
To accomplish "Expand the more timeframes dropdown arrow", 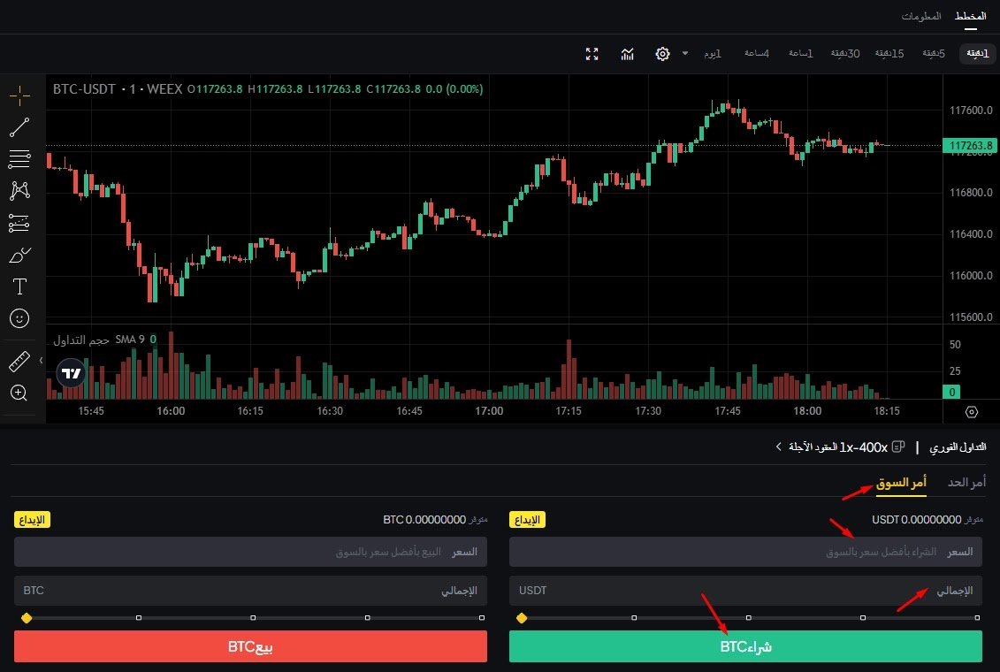I will [x=684, y=54].
